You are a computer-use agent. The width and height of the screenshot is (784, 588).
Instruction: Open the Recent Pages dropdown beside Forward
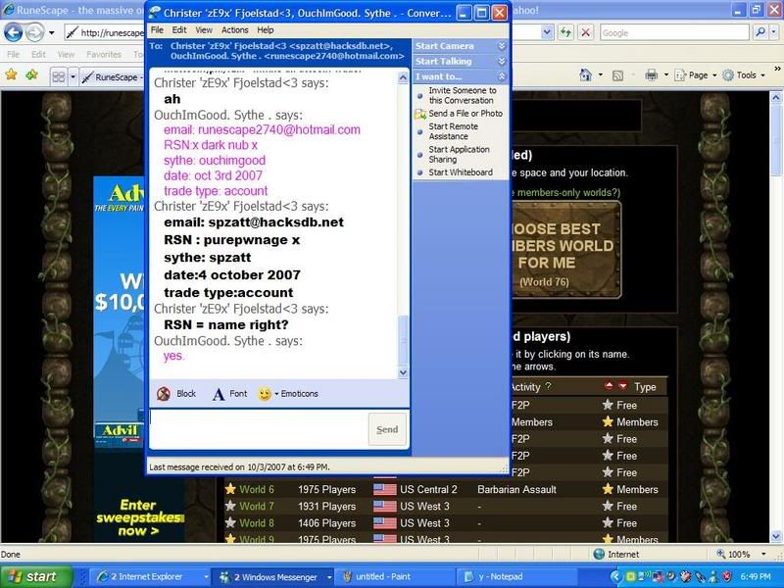pos(52,33)
